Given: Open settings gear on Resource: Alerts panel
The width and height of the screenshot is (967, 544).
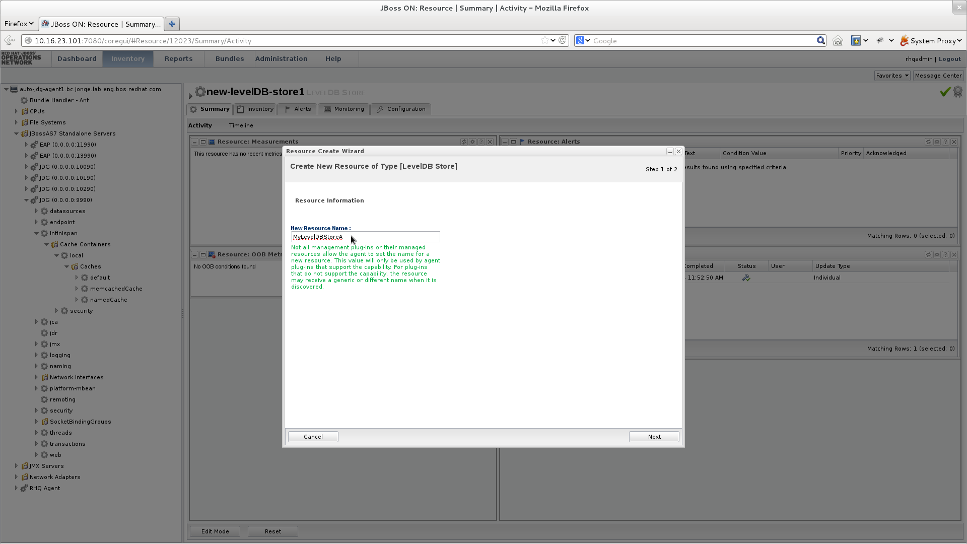Looking at the screenshot, I should click(936, 142).
